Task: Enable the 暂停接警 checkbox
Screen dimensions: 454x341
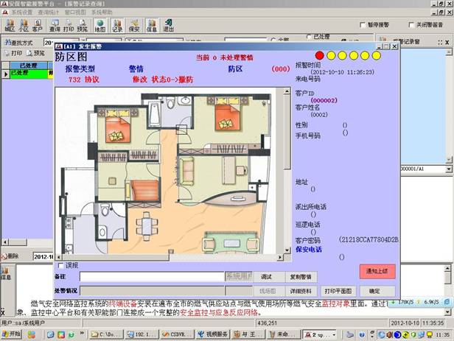Action: (x=363, y=24)
